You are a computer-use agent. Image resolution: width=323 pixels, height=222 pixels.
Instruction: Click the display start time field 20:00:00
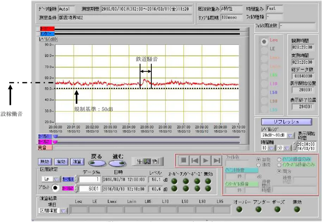click(306, 146)
